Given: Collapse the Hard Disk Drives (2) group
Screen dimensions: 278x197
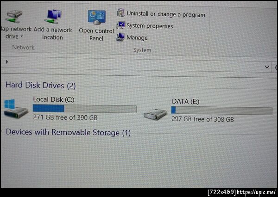Looking at the screenshot, I should point(1,84).
